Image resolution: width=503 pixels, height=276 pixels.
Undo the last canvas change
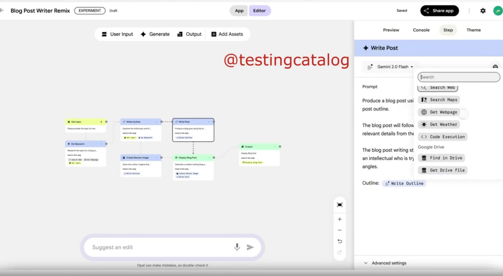point(340,241)
